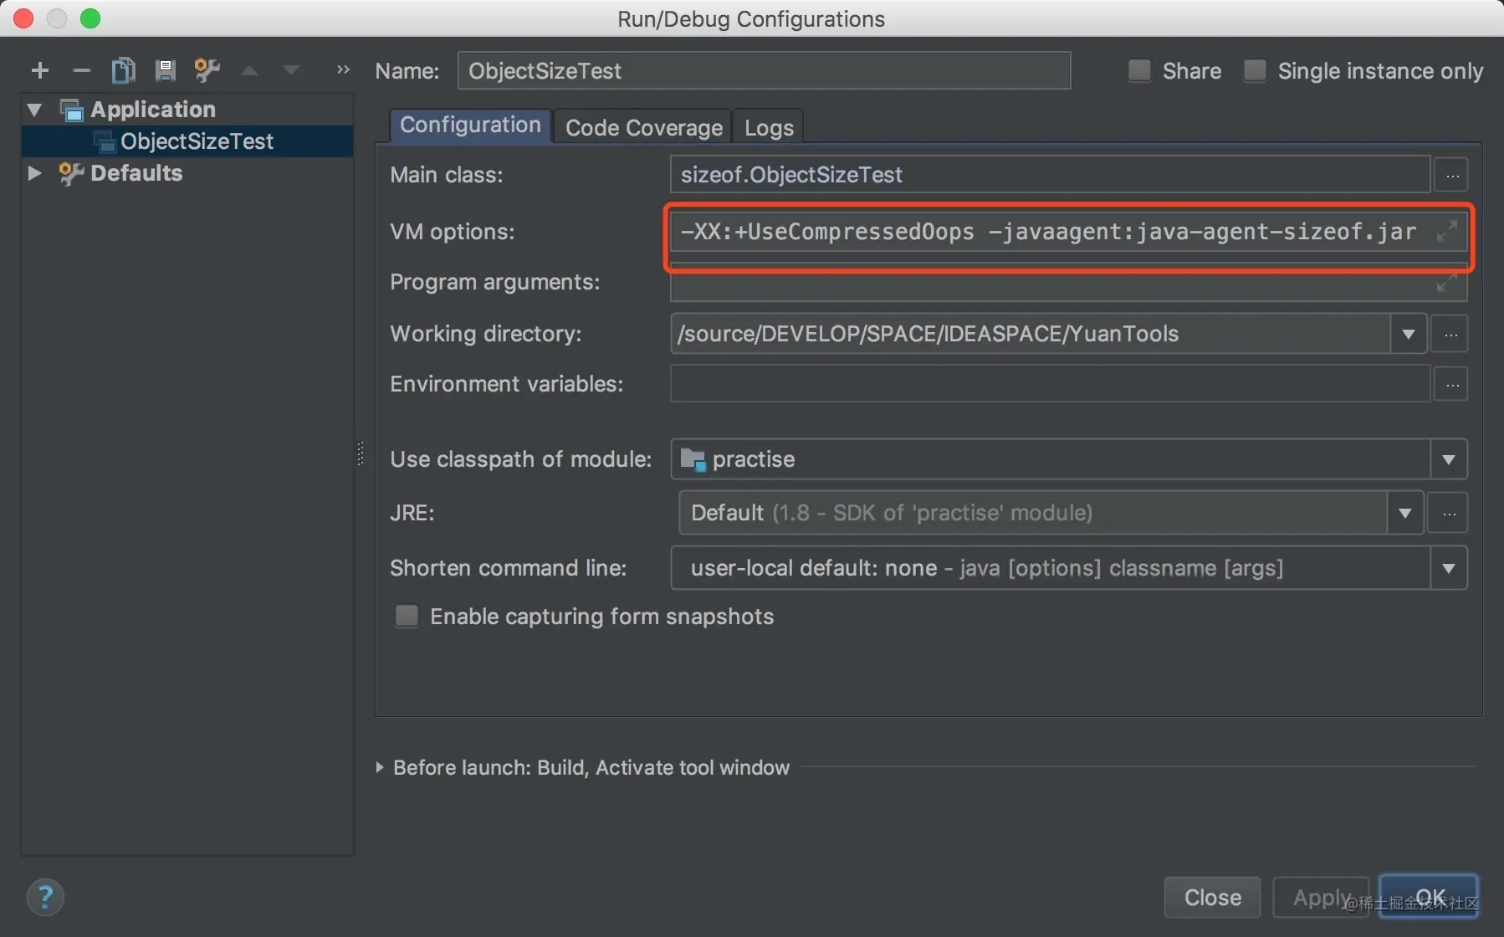Image resolution: width=1504 pixels, height=937 pixels.
Task: Click the Run/Debug Configurations window title
Action: tap(751, 19)
